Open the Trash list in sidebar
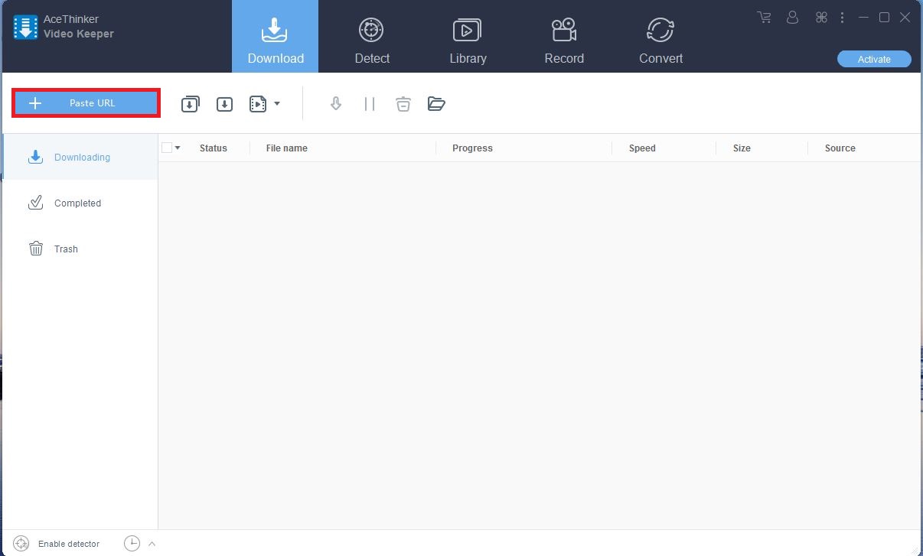Viewport: 923px width, 556px height. [80, 249]
